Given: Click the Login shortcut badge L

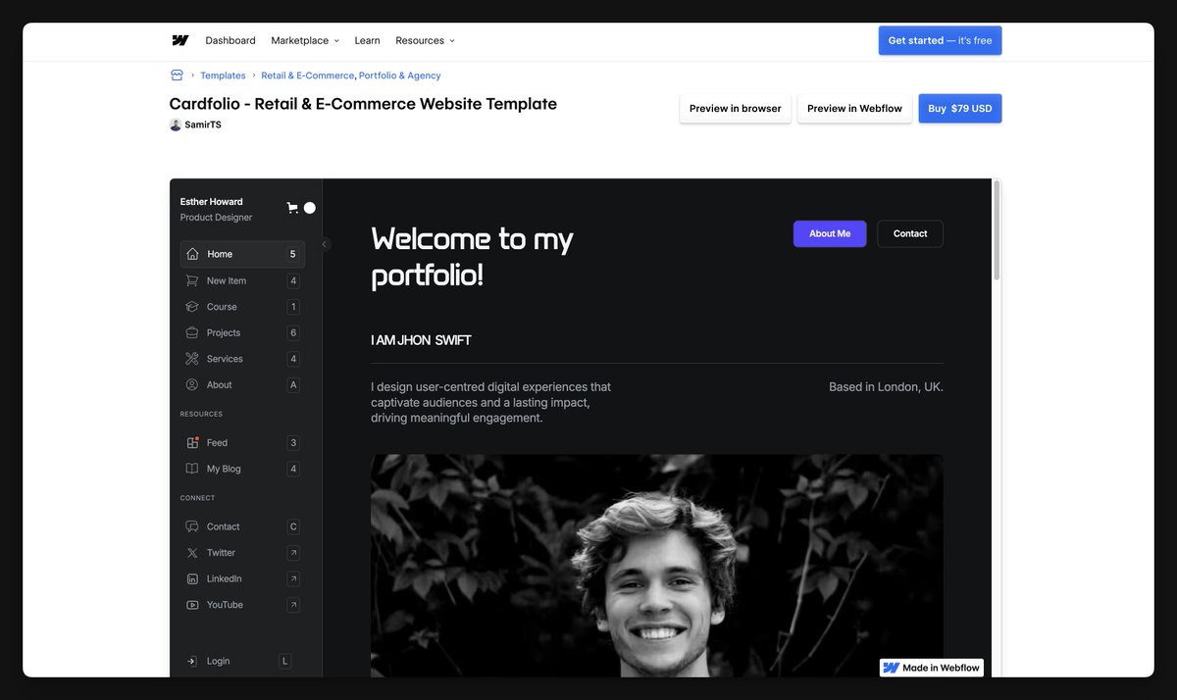Looking at the screenshot, I should pos(285,661).
